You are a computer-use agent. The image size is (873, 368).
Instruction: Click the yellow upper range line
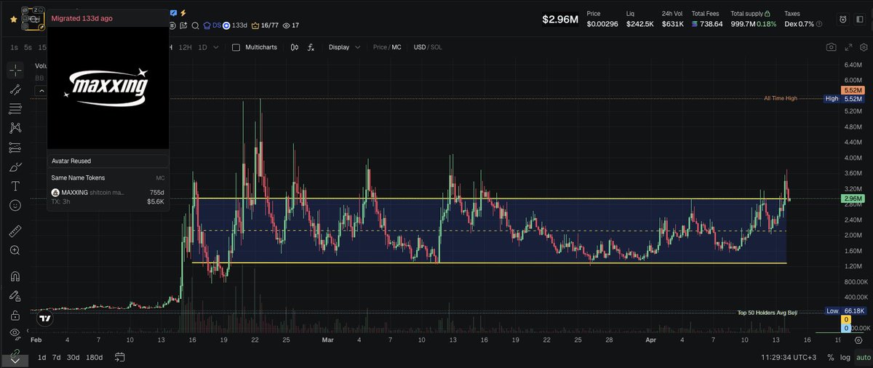[489, 199]
